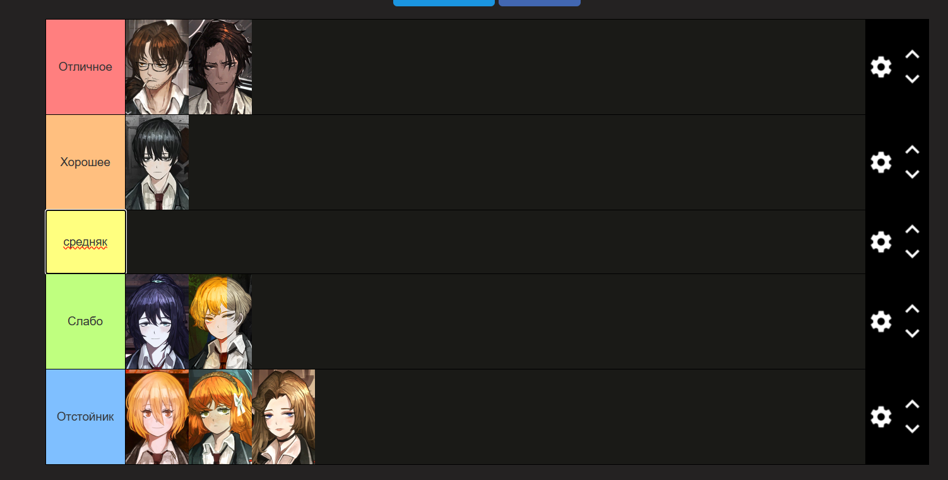This screenshot has width=948, height=480.
Task: Edit the средняк tier label
Action: pyautogui.click(x=86, y=242)
